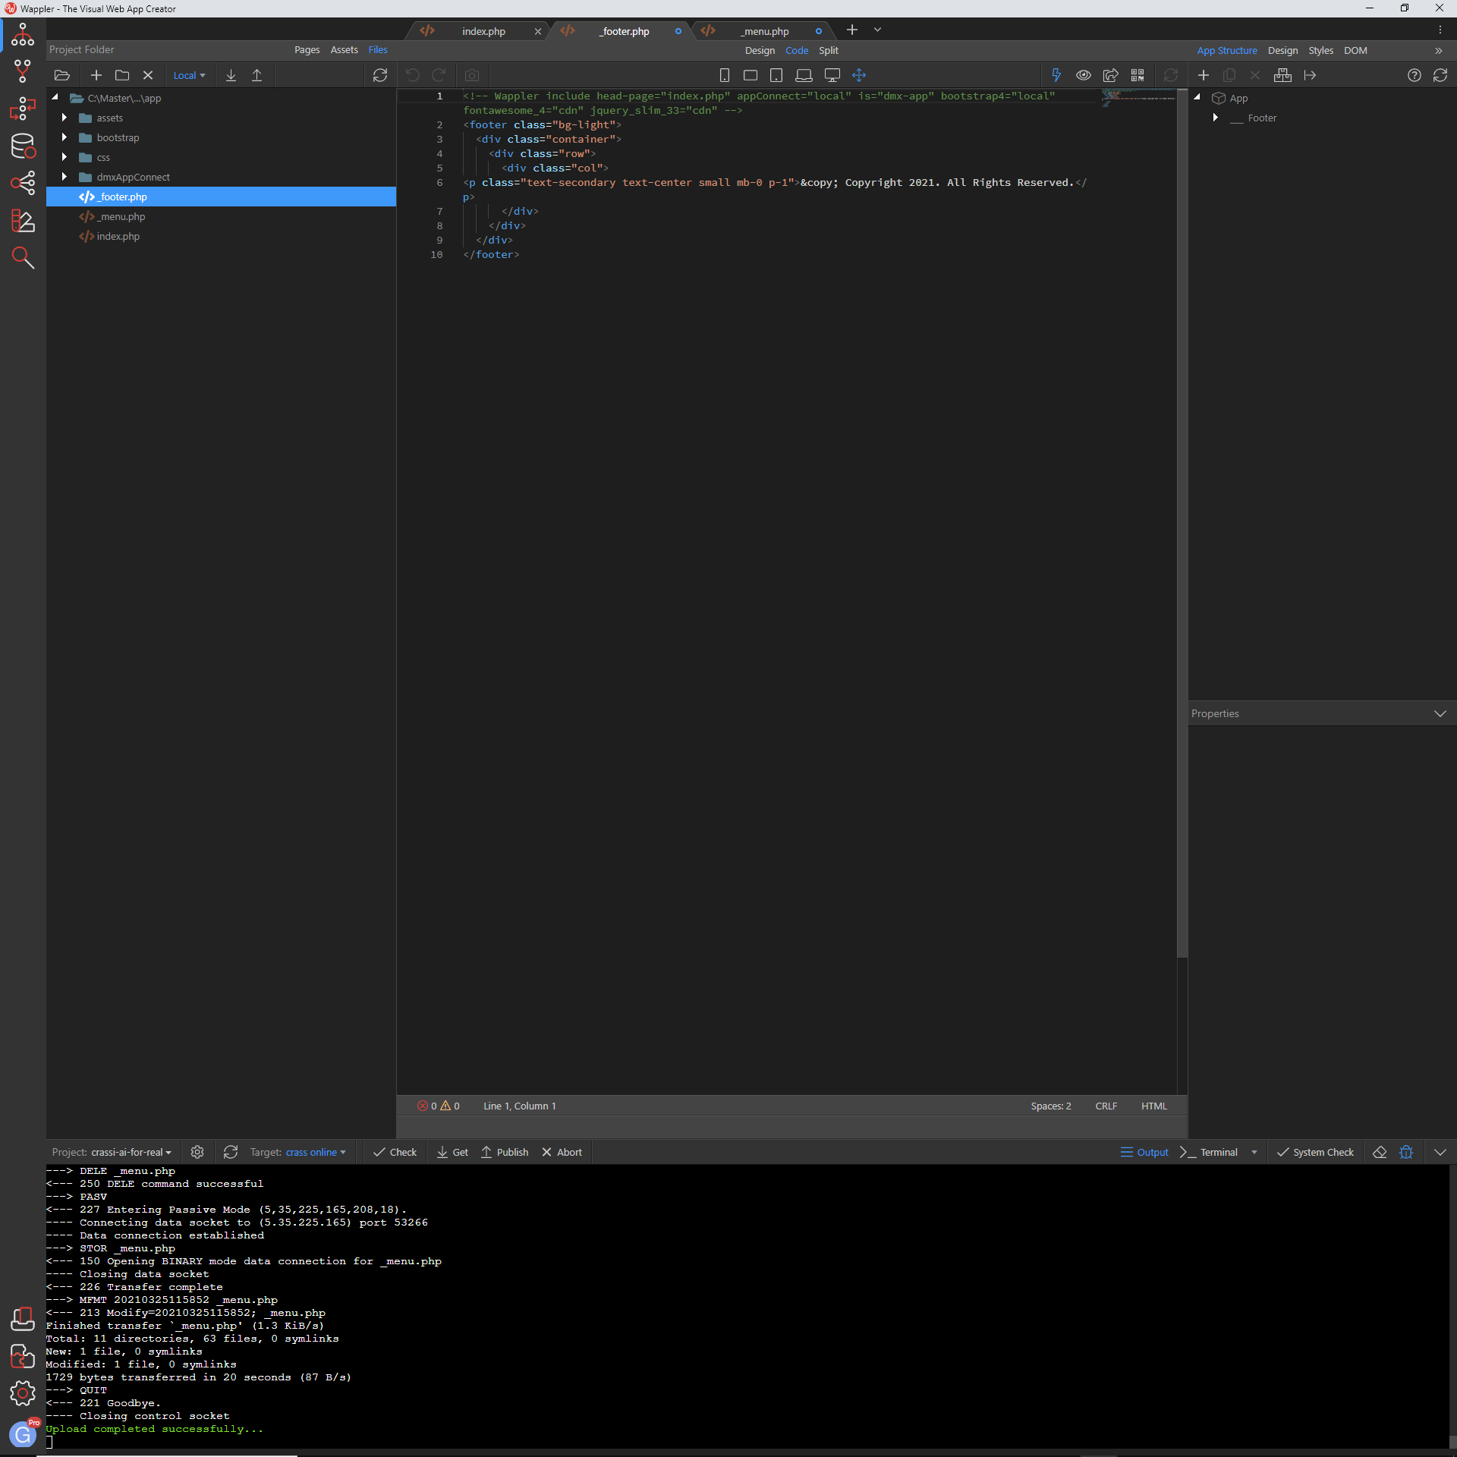The width and height of the screenshot is (1457, 1457).
Task: Switch to Split view
Action: (x=829, y=50)
